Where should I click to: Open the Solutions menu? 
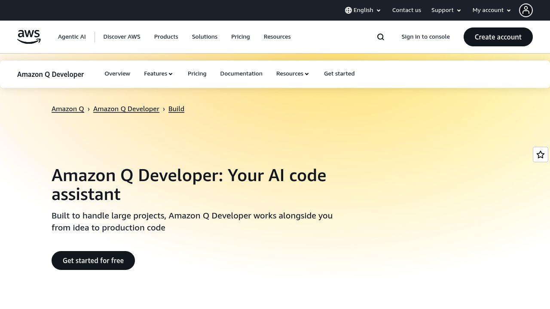click(x=205, y=36)
